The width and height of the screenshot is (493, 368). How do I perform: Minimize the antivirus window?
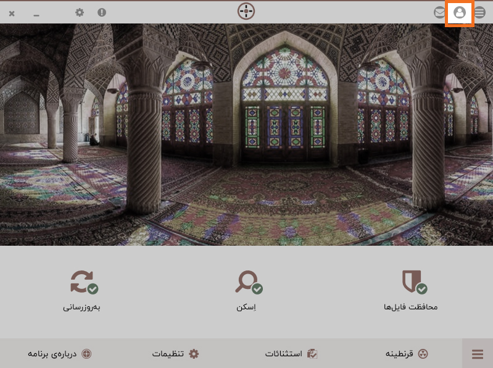click(36, 15)
